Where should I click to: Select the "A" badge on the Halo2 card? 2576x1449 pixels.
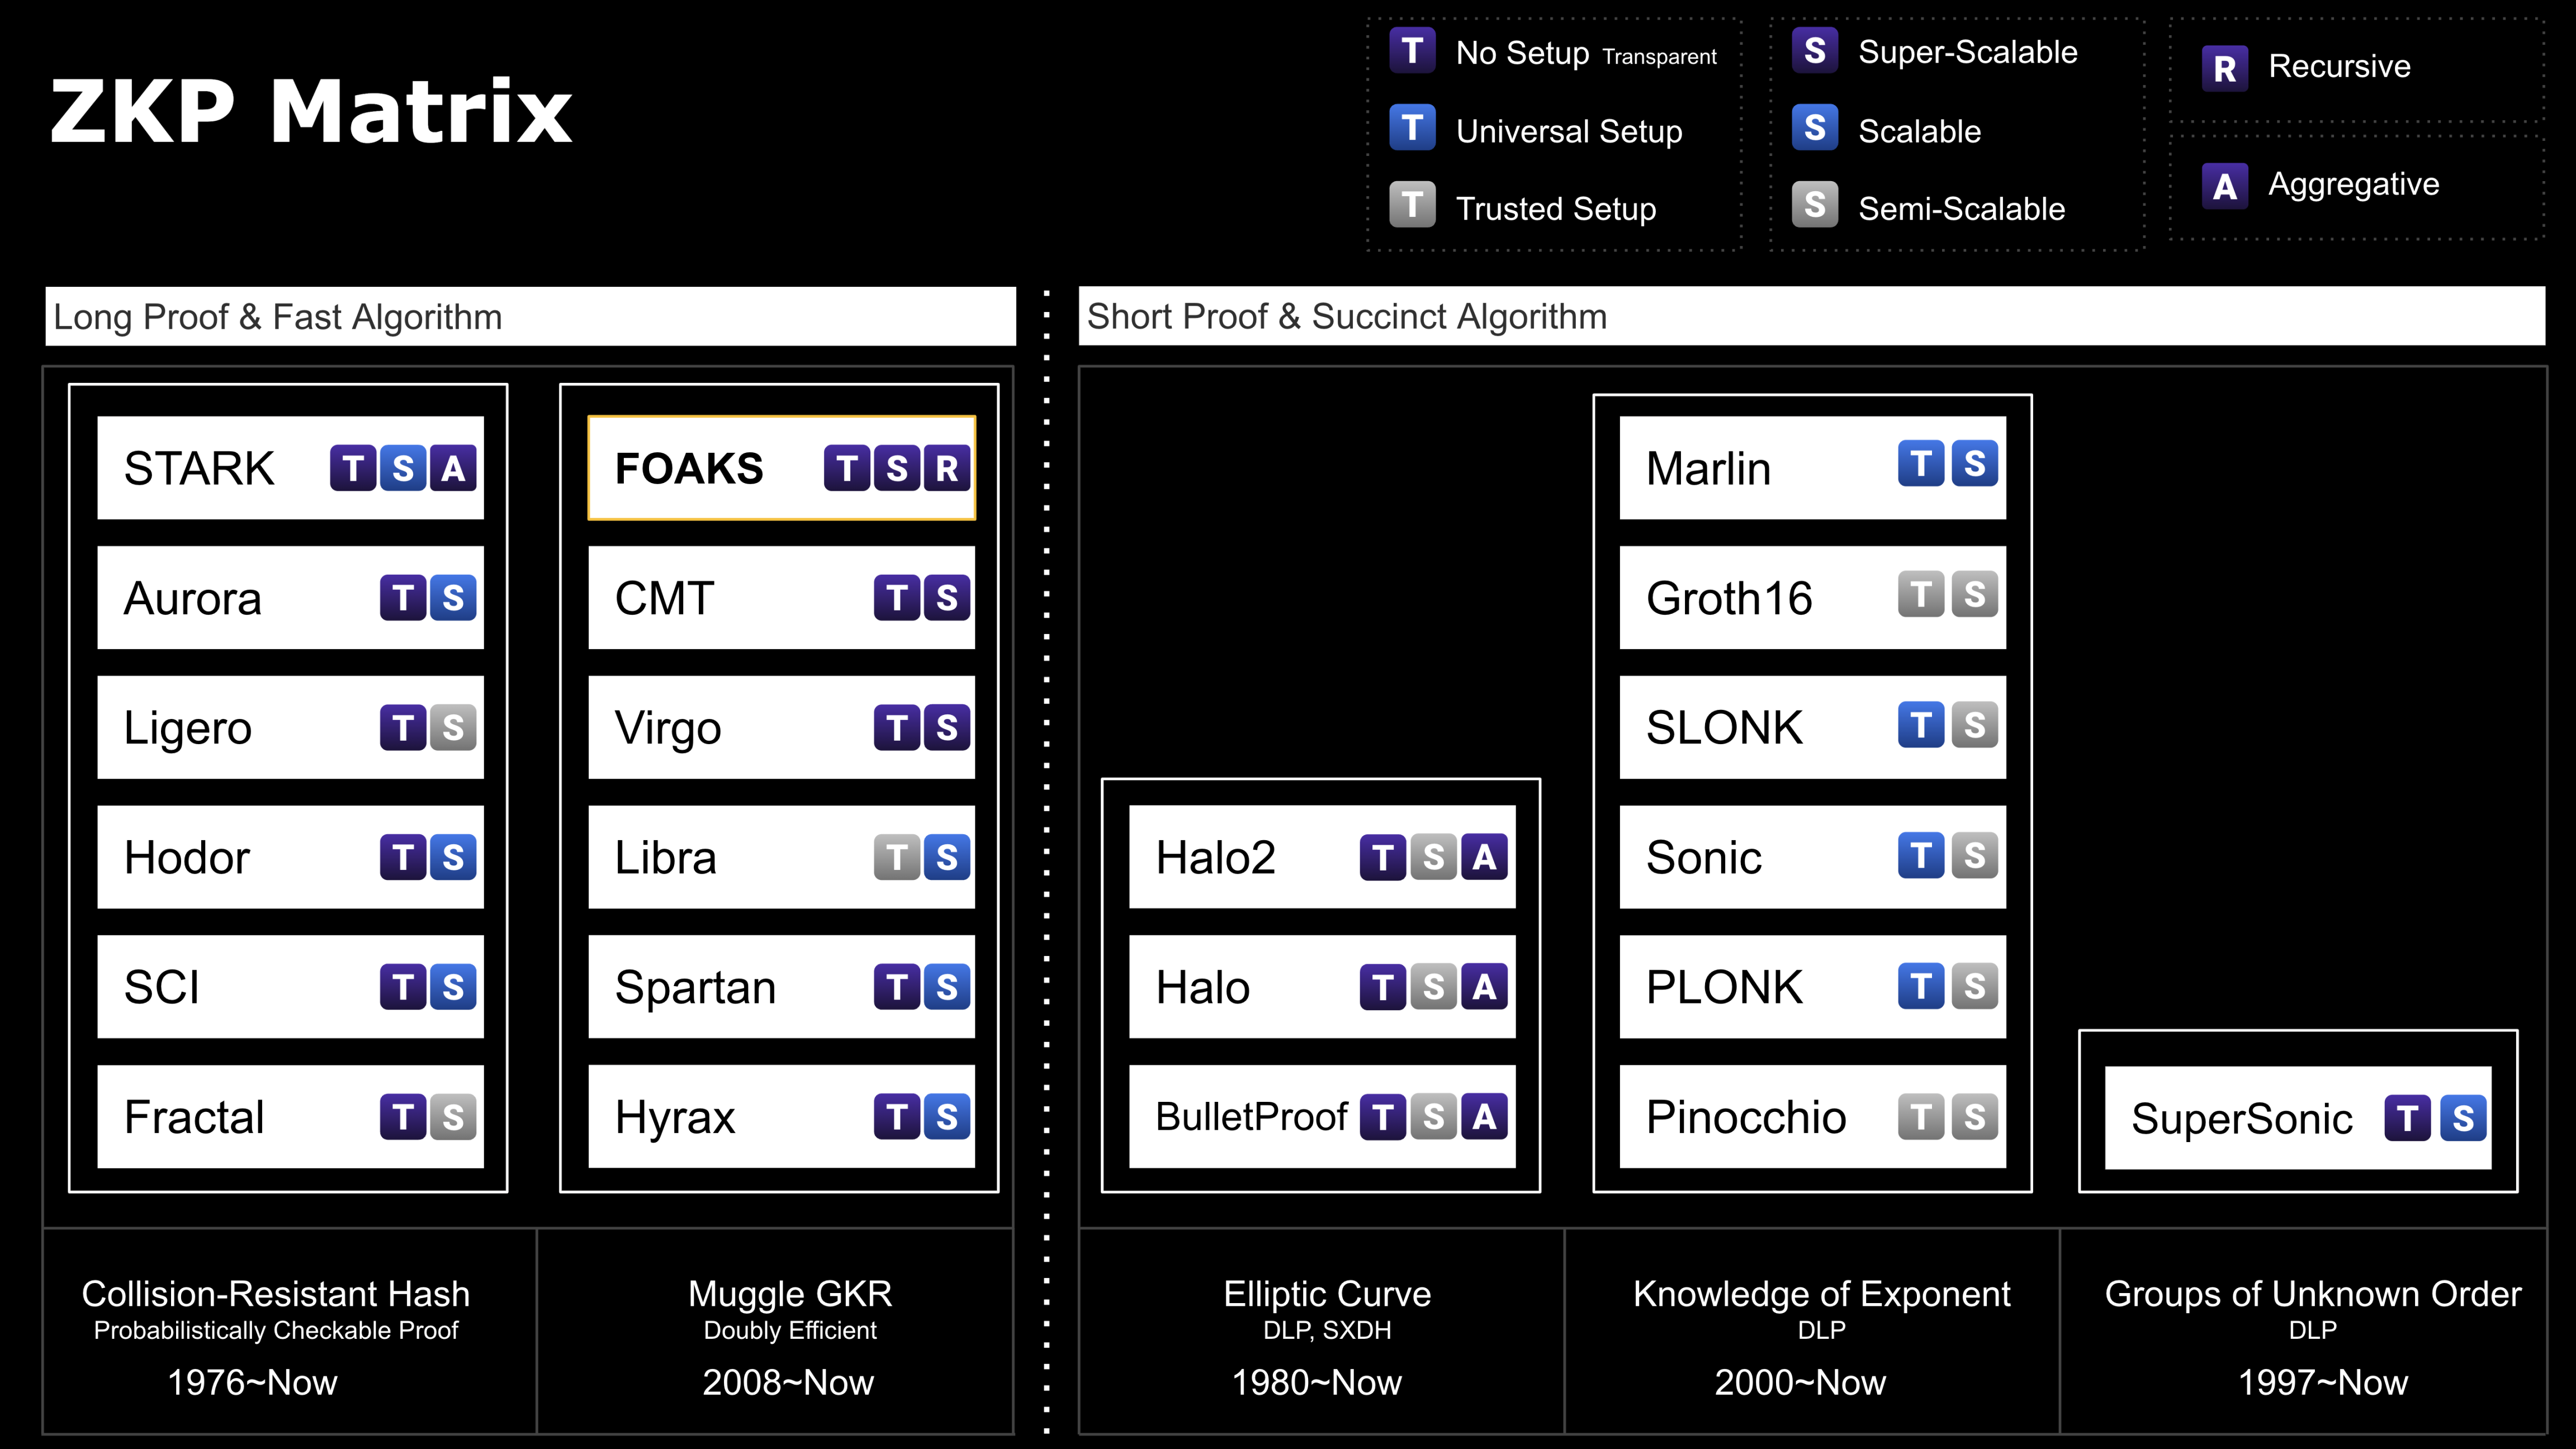coord(1484,857)
